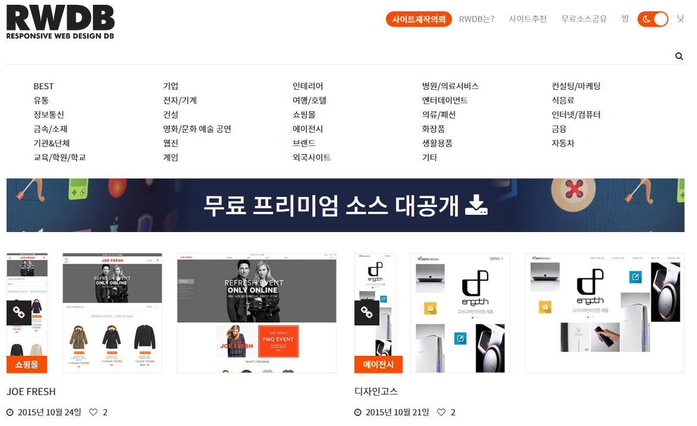Select the 전자/기계 category

coord(180,101)
